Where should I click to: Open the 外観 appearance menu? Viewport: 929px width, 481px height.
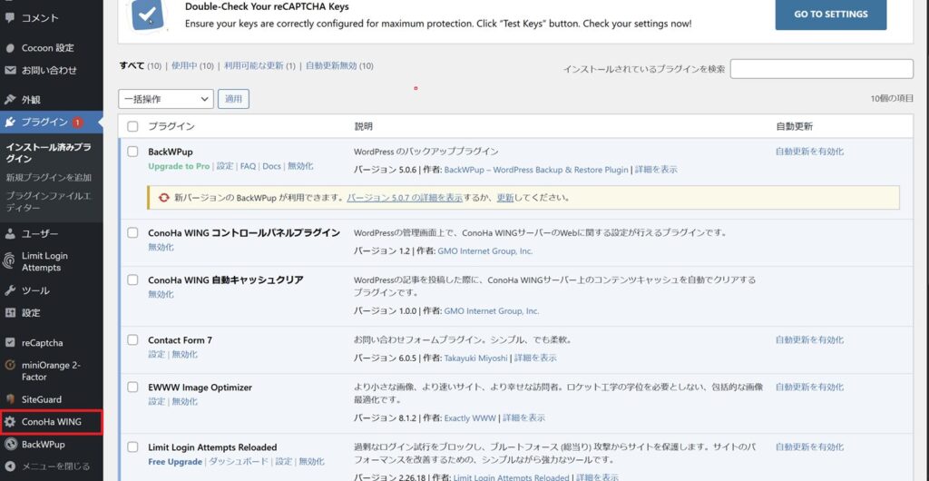tap(31, 100)
